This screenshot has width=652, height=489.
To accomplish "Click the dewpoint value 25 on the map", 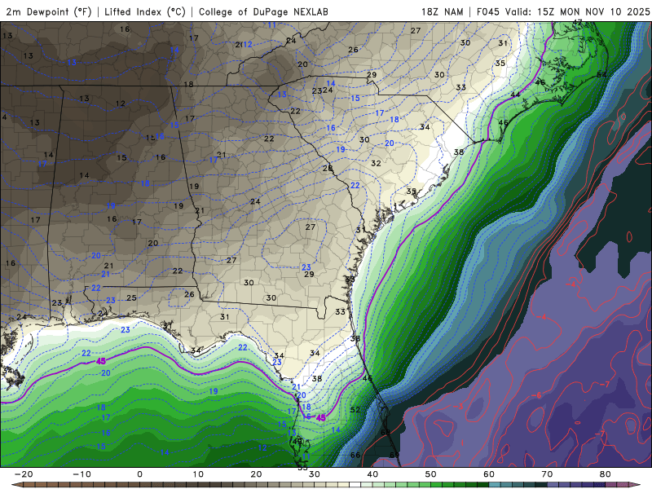I will (x=131, y=297).
